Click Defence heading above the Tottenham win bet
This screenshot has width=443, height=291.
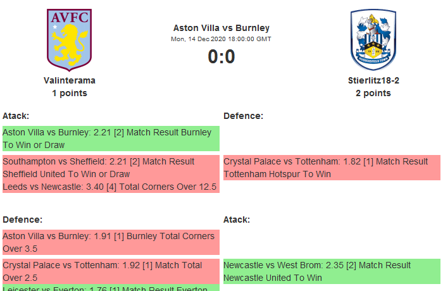244,116
